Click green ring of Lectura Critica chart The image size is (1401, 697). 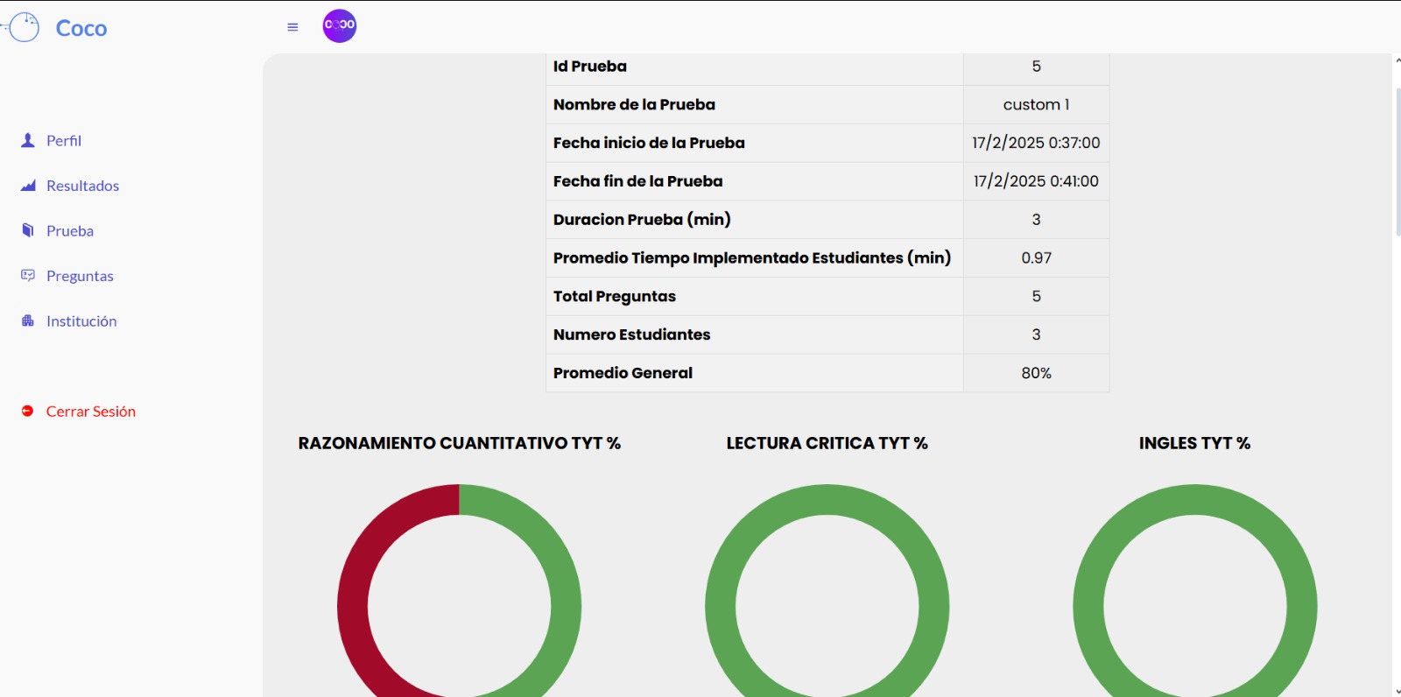pos(721,604)
